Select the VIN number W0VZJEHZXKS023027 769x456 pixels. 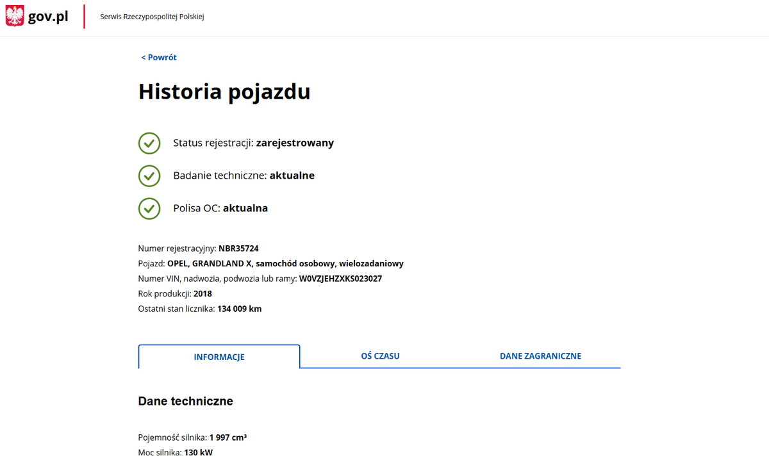340,278
